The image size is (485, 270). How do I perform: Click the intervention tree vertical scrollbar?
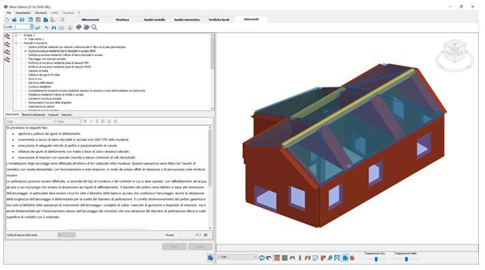click(212, 72)
